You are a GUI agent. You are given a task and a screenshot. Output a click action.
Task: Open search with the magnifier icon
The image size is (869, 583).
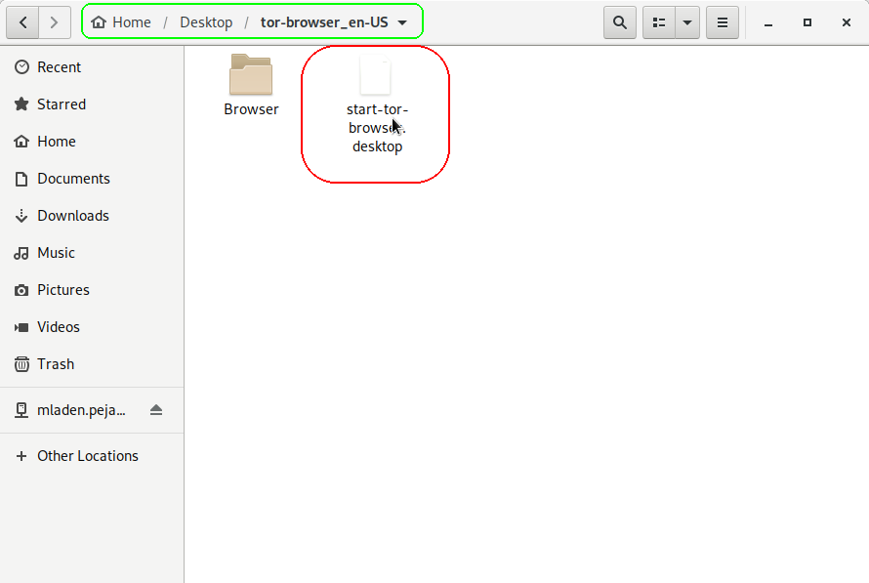click(x=620, y=22)
